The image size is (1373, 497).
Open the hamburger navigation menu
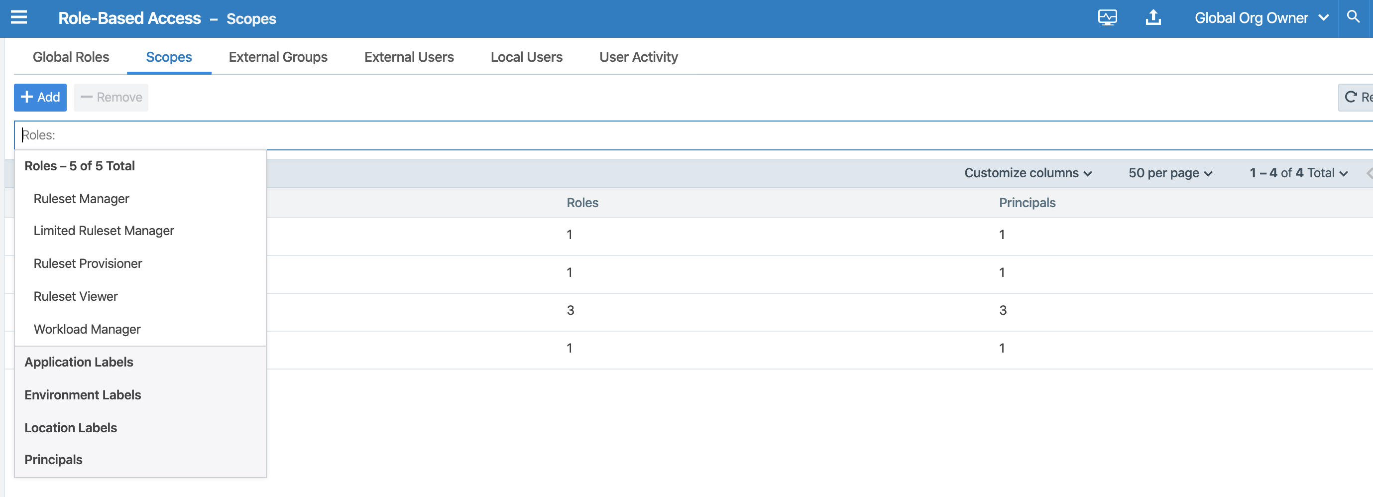point(18,17)
